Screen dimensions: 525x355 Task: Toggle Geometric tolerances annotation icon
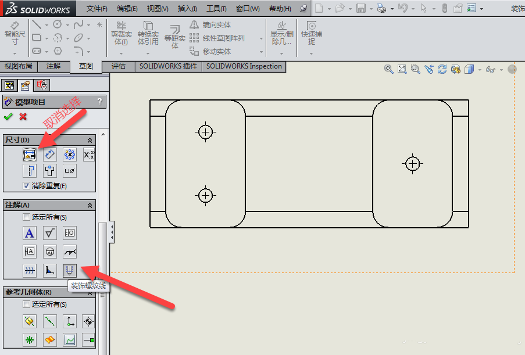click(70, 233)
